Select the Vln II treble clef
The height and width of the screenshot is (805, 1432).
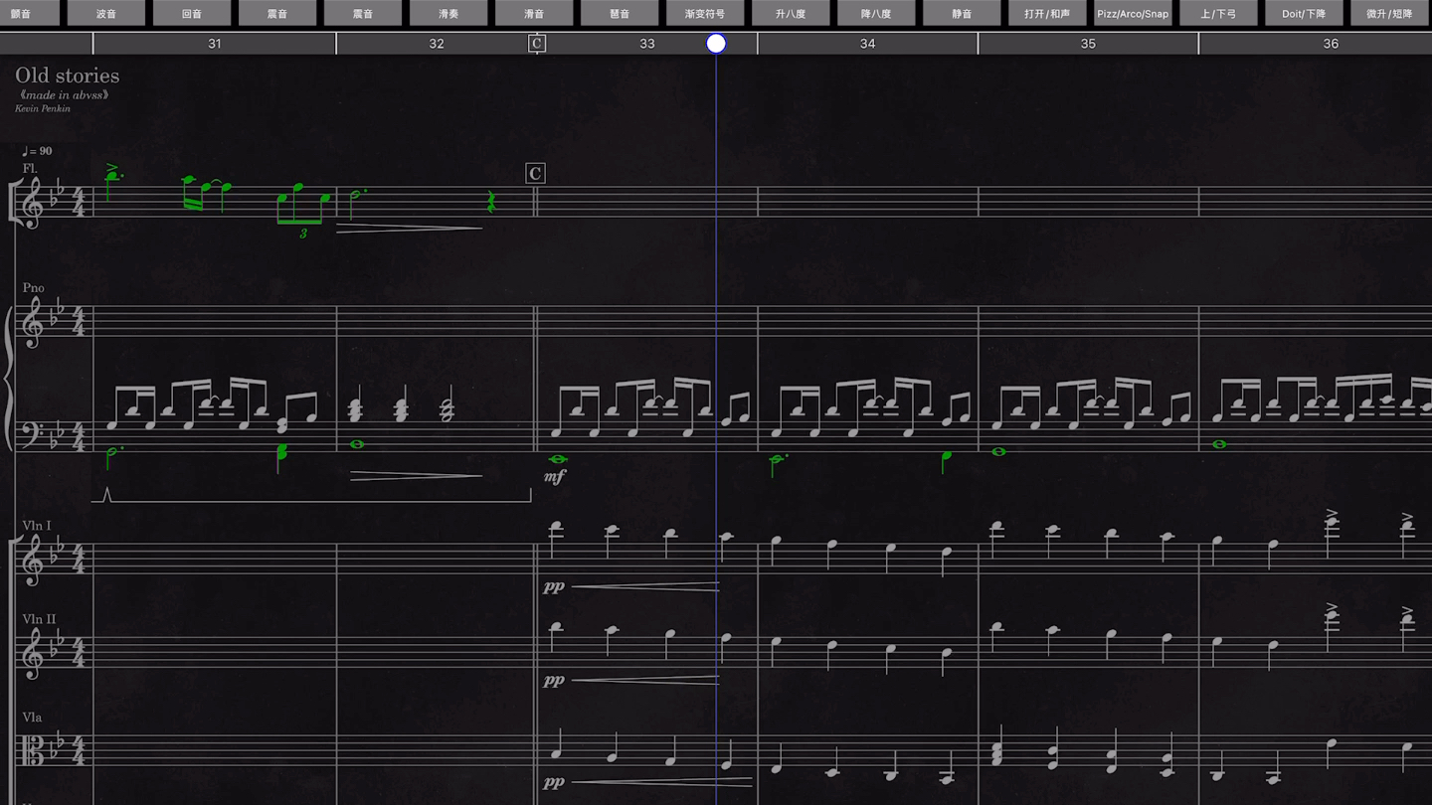pyautogui.click(x=33, y=654)
